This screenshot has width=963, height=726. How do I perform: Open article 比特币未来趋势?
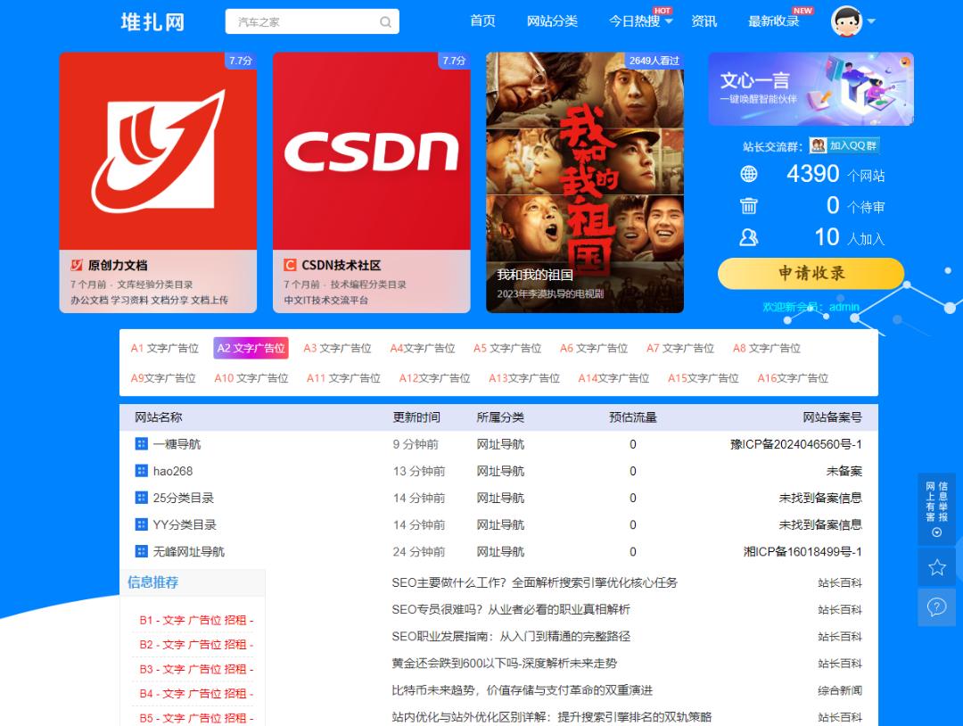point(522,690)
